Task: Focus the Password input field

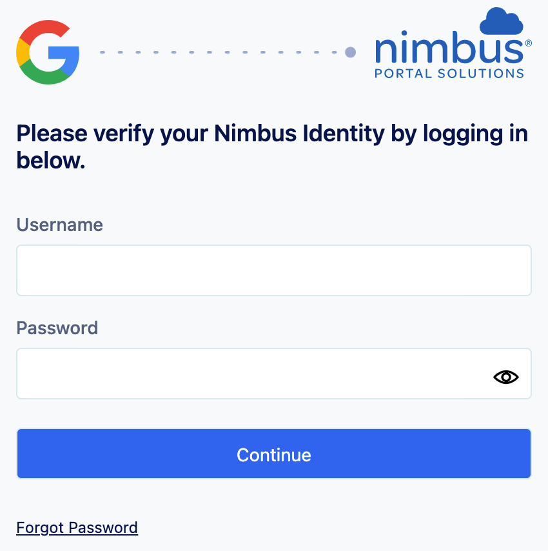Action: pos(251,374)
